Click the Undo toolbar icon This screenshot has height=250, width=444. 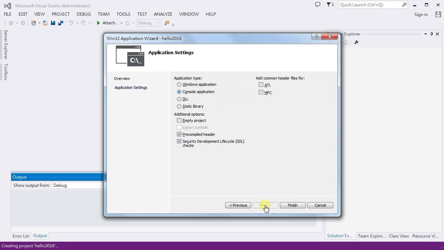(71, 23)
